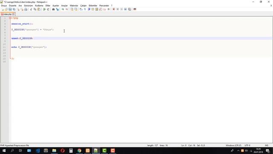The height and width of the screenshot is (154, 273).
Task: Show the Document Map panel icon
Action: tap(97, 9)
